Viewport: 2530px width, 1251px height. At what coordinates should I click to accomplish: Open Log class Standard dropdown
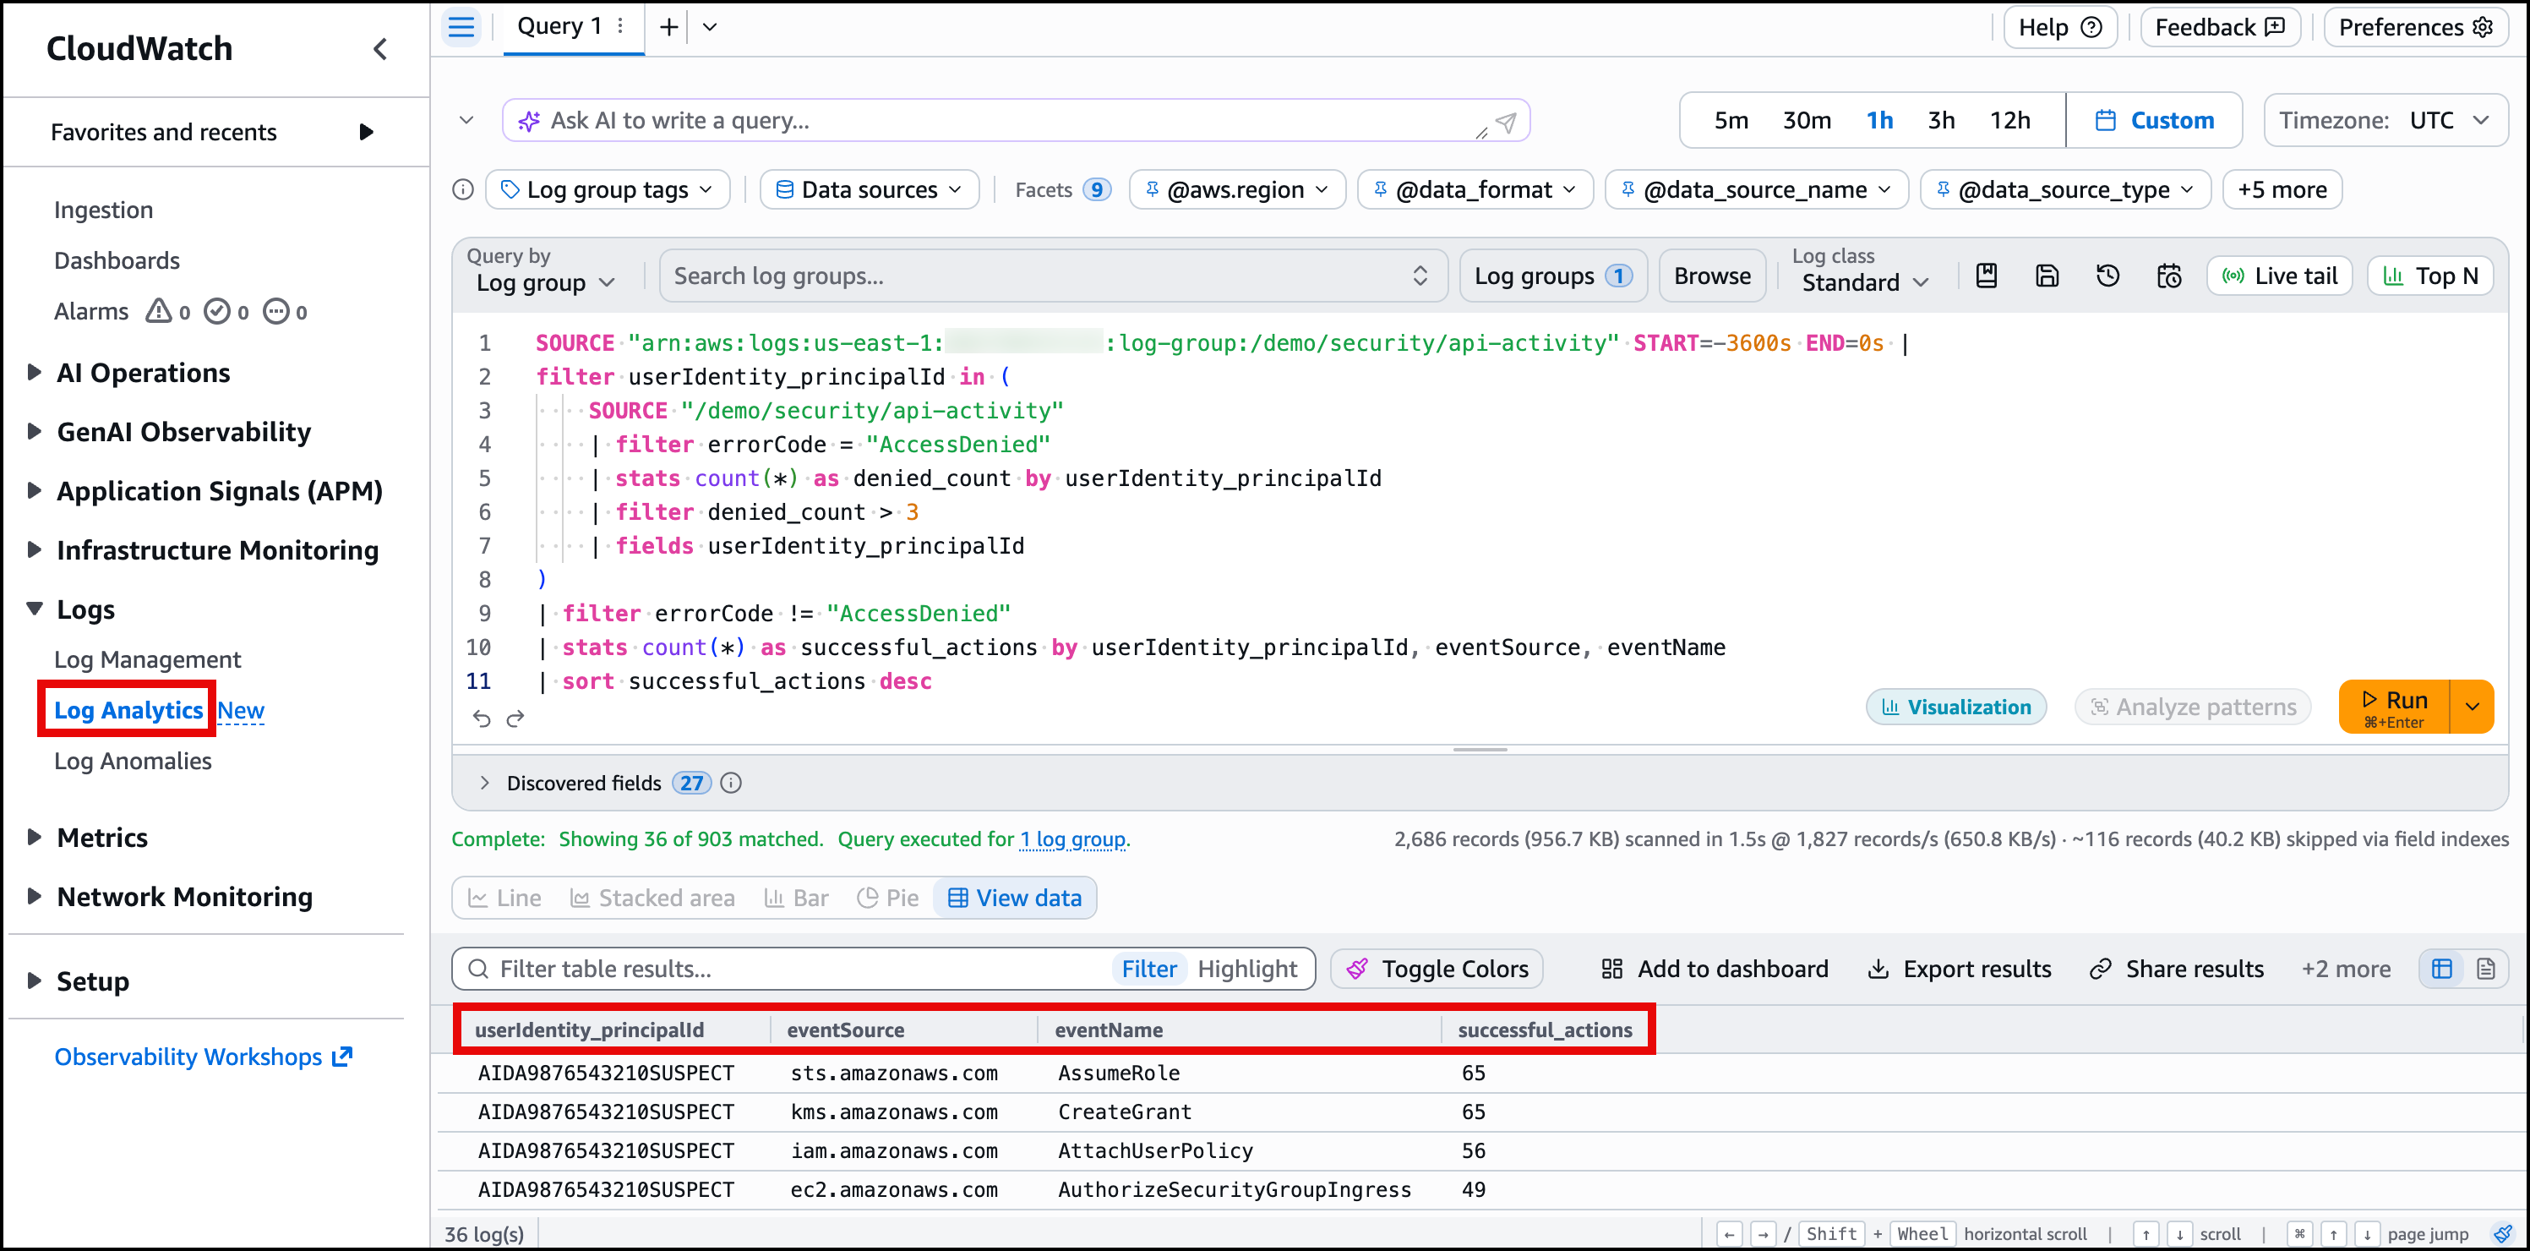[1864, 284]
